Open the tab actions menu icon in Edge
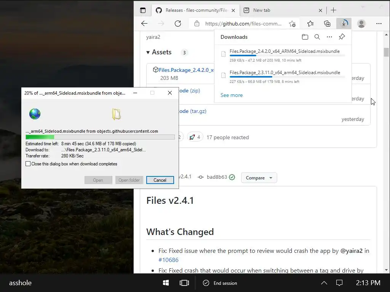 coord(143,10)
